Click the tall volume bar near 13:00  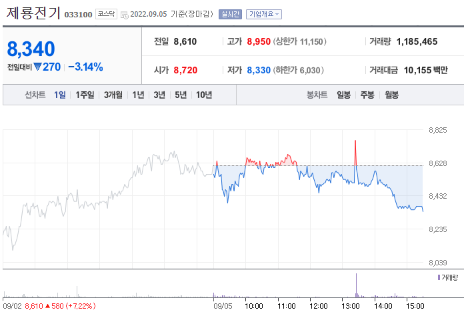coord(356,285)
